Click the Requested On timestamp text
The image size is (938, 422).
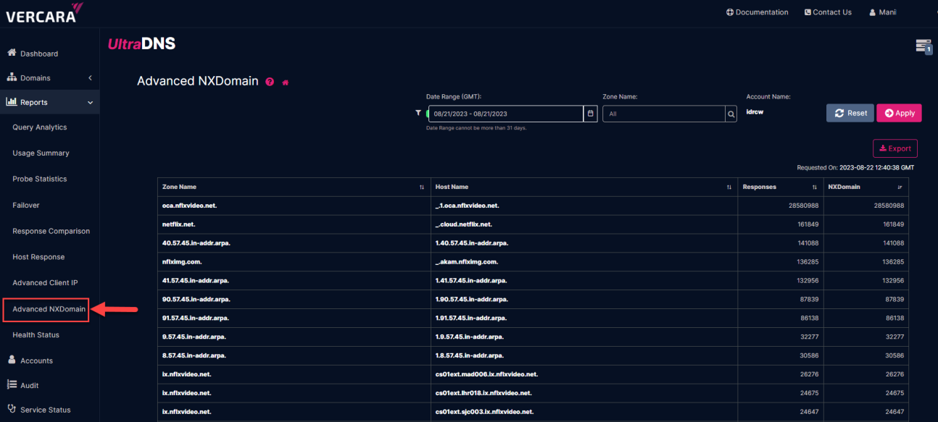(x=855, y=168)
